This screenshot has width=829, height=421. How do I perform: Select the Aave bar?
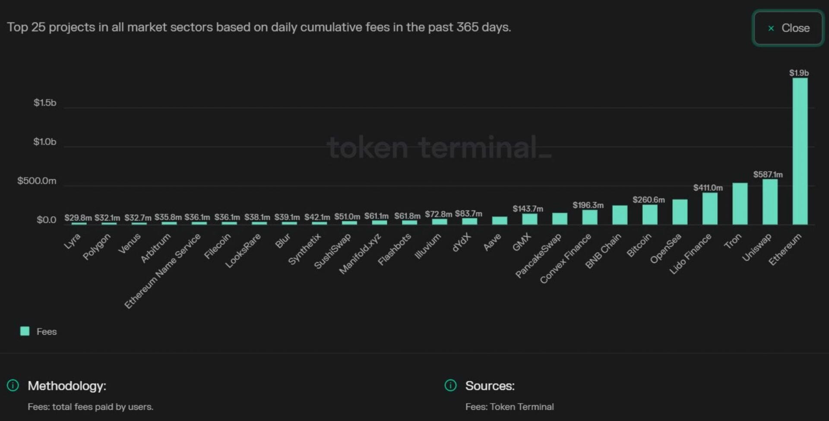coord(500,221)
